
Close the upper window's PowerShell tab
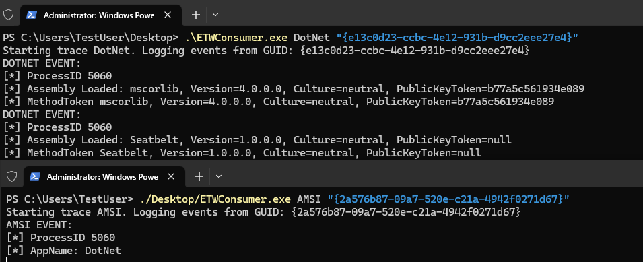[x=167, y=15]
